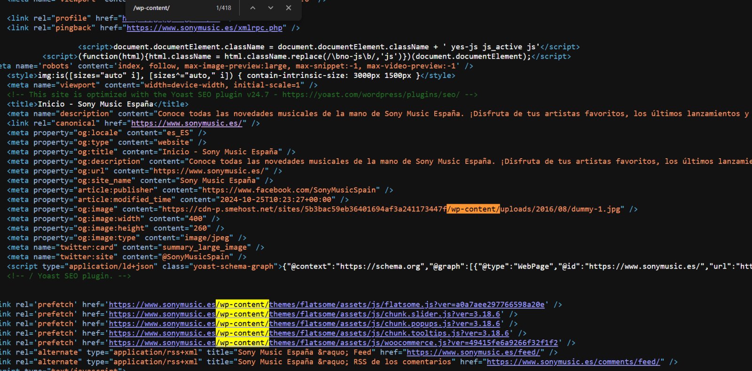This screenshot has height=371, width=752.
Task: Click the orange highlighted /wp-content/ match
Action: pyautogui.click(x=473, y=209)
